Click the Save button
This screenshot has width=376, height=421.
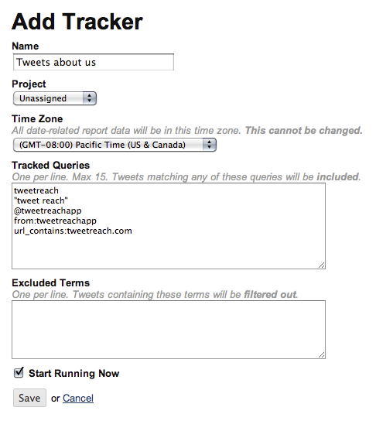pyautogui.click(x=29, y=398)
